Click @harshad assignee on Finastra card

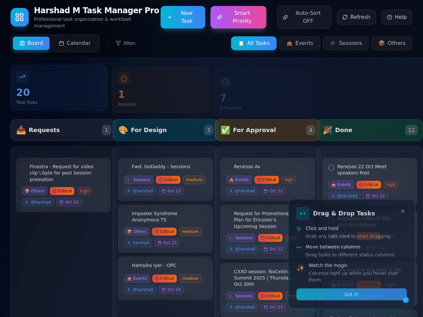[x=38, y=202]
